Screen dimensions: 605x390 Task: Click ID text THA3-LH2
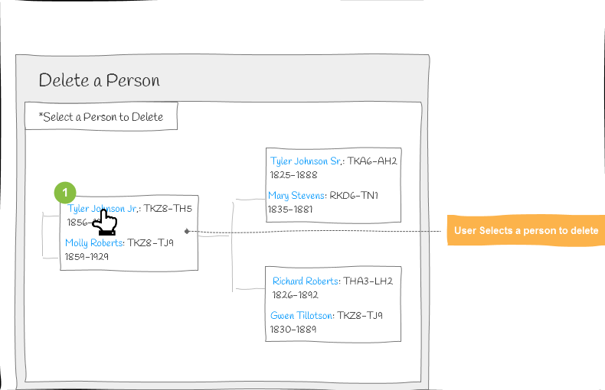coord(368,281)
